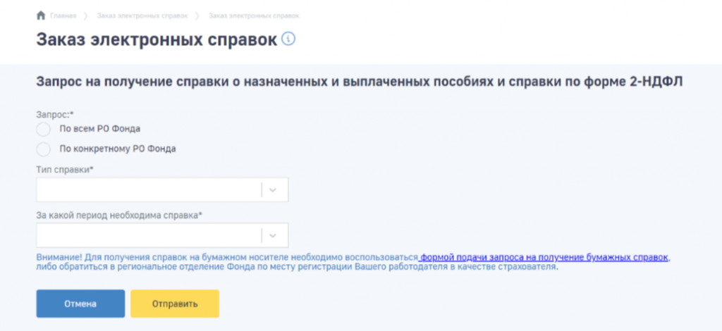Image resolution: width=722 pixels, height=331 pixels.
Task: Click the "За какой период необходима справка*" label
Action: click(119, 215)
